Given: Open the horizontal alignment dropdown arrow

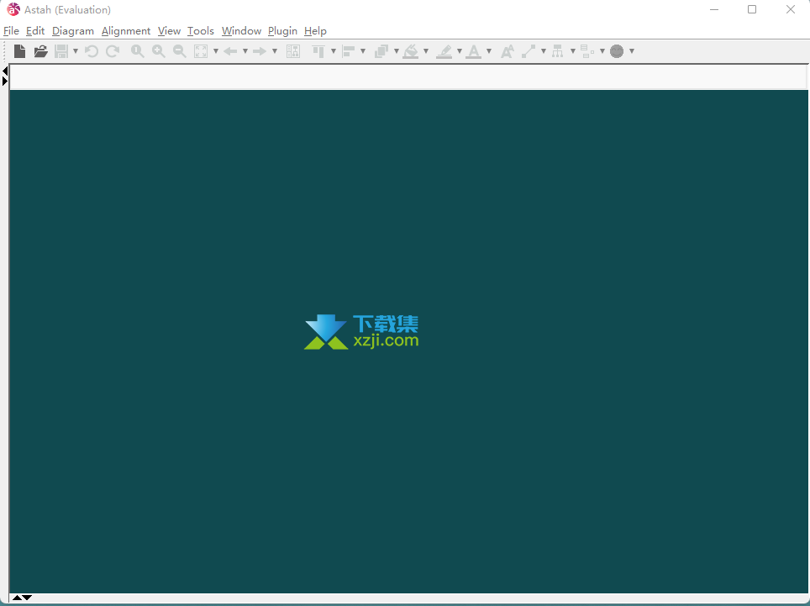Looking at the screenshot, I should tap(363, 51).
